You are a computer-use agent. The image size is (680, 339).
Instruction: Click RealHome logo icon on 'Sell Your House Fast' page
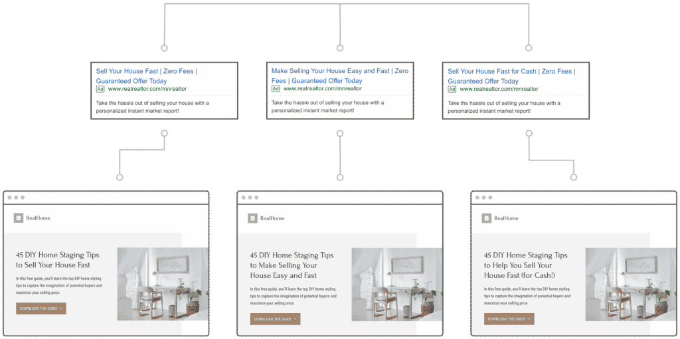point(18,218)
